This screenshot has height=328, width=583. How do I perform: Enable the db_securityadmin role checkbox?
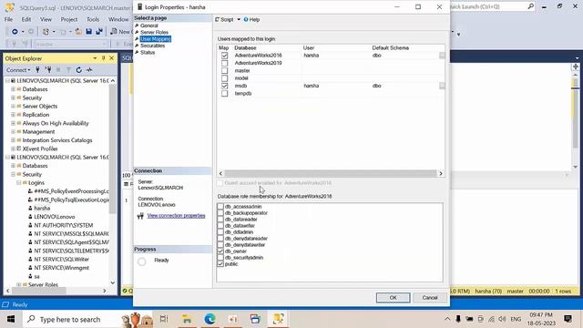pos(220,258)
